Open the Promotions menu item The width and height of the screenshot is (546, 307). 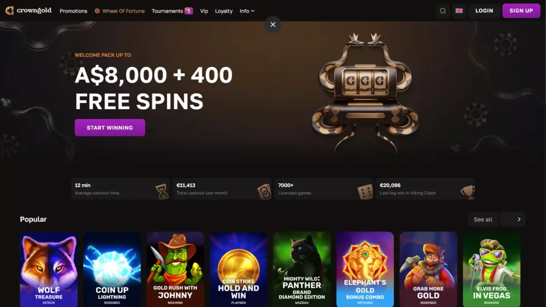click(x=73, y=11)
